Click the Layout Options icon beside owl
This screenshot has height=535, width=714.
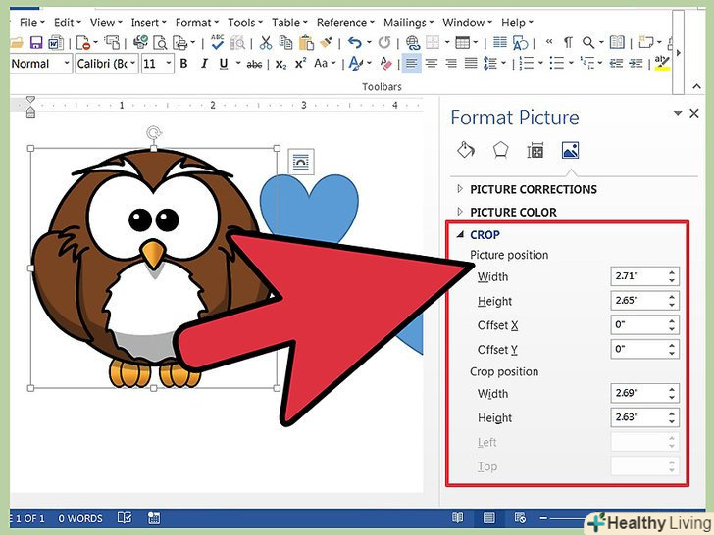pyautogui.click(x=300, y=161)
